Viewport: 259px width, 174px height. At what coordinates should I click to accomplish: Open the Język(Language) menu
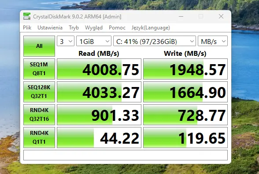click(151, 28)
